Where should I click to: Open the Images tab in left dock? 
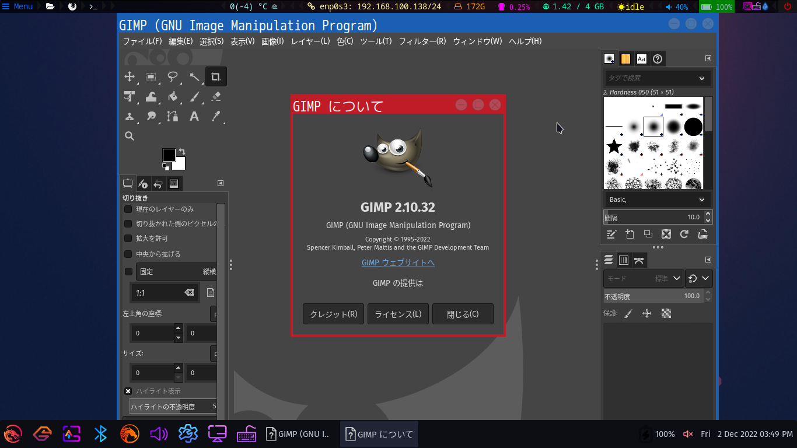pos(174,184)
